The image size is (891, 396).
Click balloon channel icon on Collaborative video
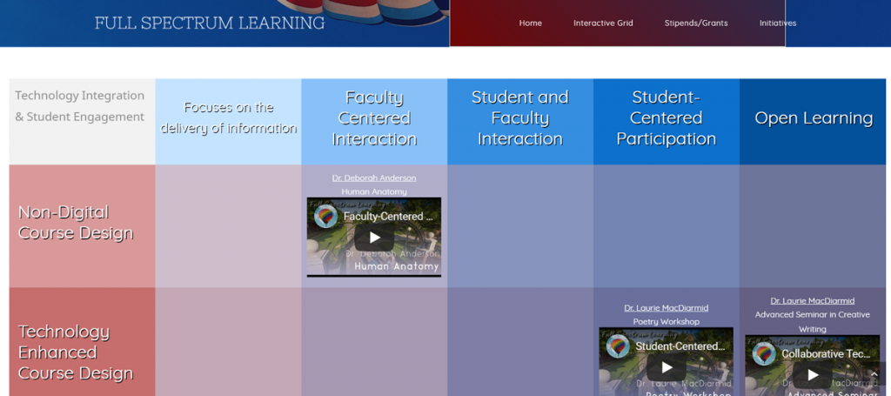[x=764, y=353]
